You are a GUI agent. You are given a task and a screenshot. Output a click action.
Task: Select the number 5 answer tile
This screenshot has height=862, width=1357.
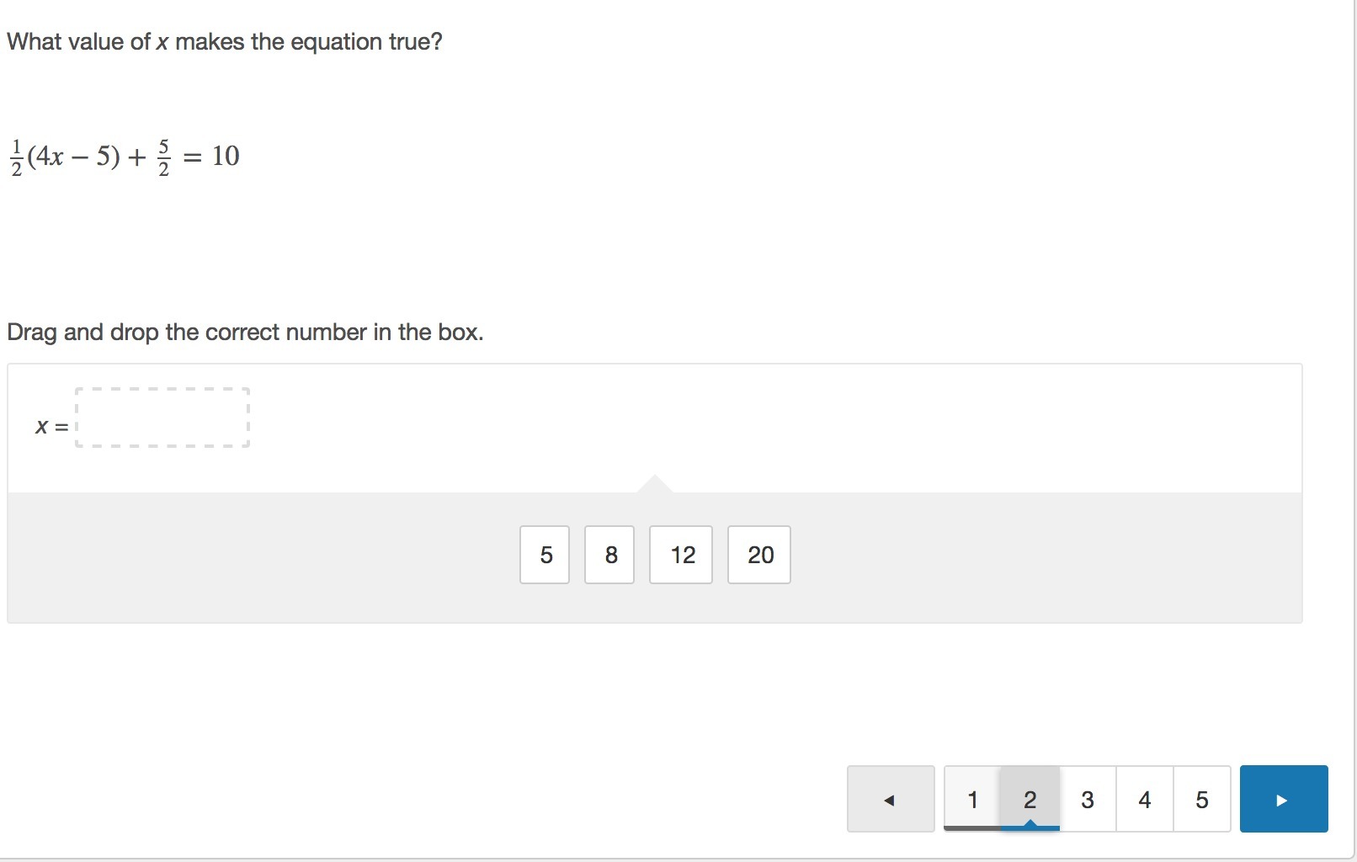click(545, 555)
